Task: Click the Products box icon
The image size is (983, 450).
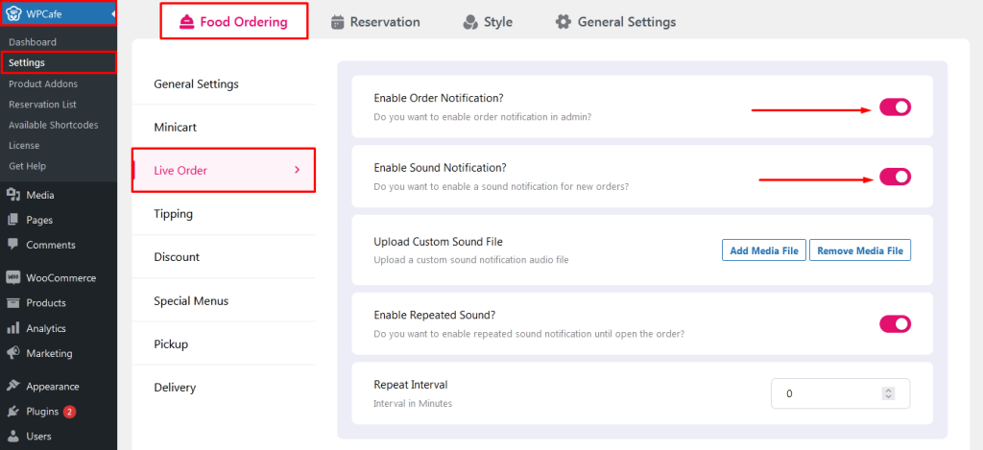Action: [13, 302]
